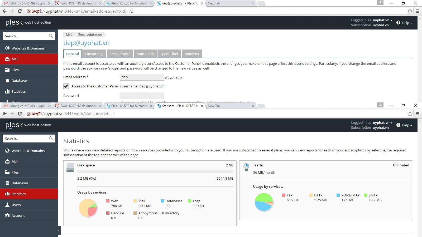Open Statistics in top sidebar
This screenshot has width=422, height=237.
[29, 91]
